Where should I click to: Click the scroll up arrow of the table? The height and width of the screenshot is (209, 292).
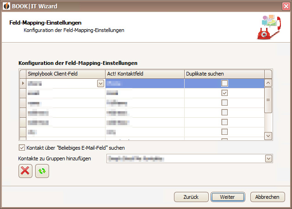[268, 83]
